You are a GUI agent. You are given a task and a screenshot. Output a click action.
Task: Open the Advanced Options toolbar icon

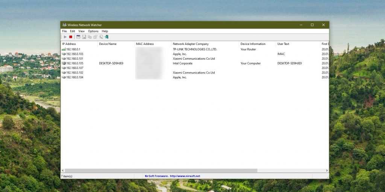pos(78,37)
